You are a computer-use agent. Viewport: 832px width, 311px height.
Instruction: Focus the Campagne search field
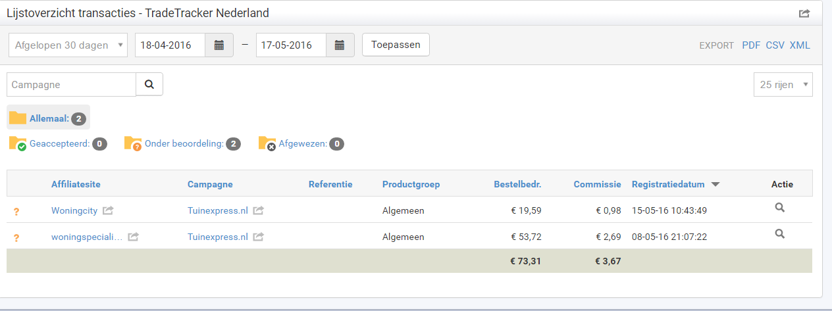pyautogui.click(x=71, y=84)
